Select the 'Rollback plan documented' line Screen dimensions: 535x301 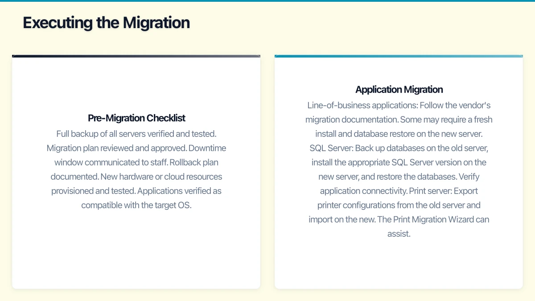(x=194, y=162)
